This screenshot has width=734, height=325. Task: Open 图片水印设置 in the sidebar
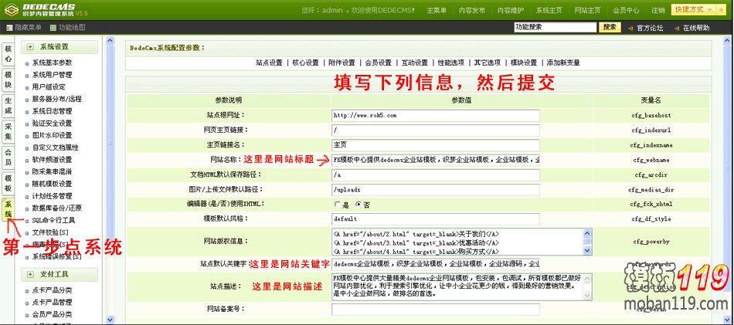52,136
